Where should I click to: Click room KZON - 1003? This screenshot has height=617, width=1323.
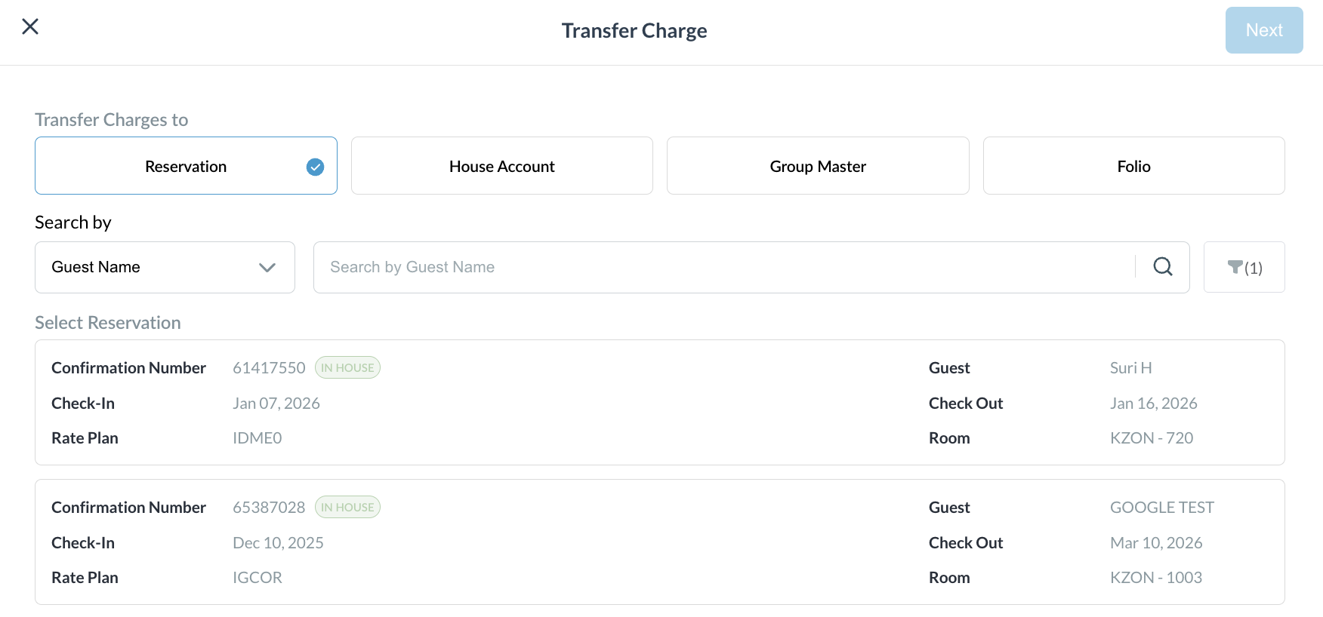1155,578
